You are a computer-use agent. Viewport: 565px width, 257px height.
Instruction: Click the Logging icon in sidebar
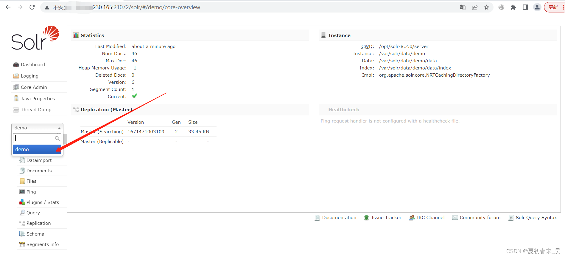click(x=16, y=76)
